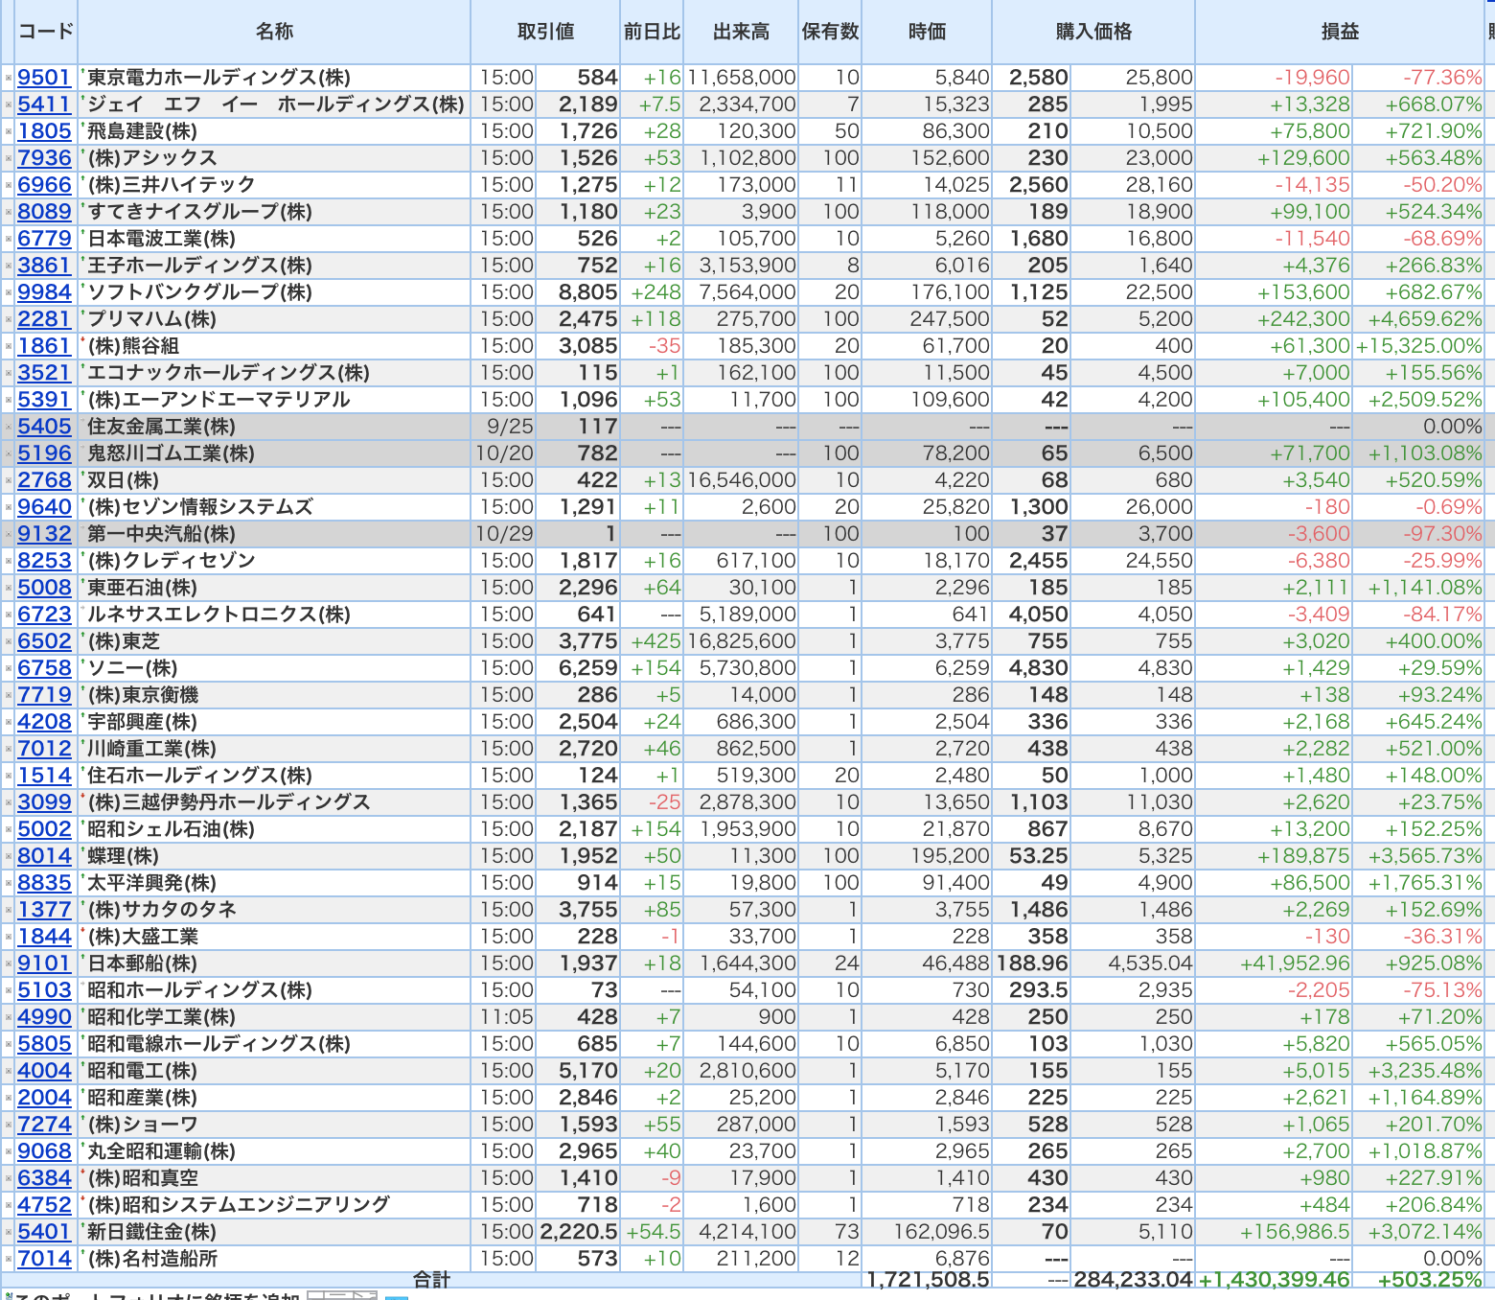
Task: Click delete icon for 蝶理 row
Action: [9, 856]
